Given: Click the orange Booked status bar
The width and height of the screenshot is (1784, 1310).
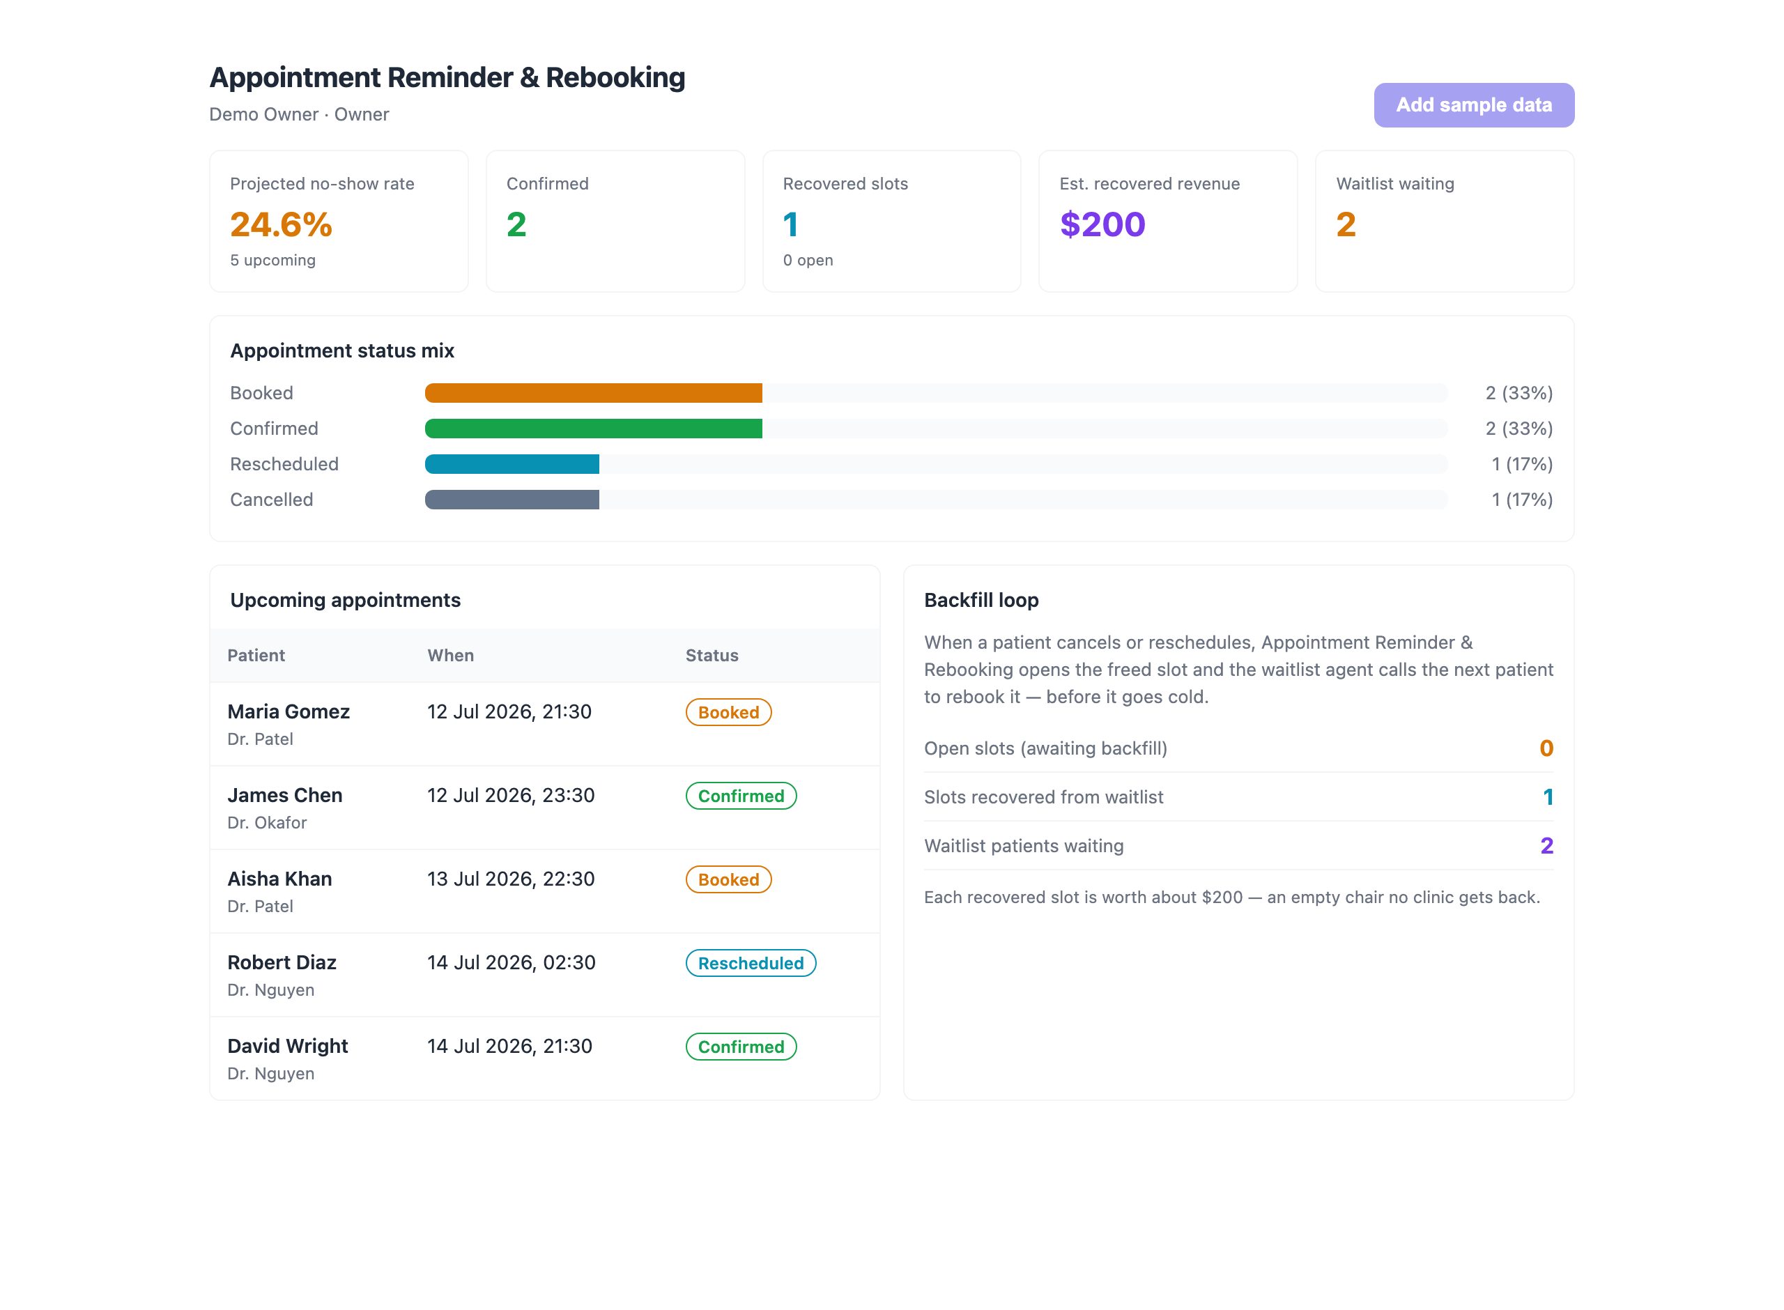Looking at the screenshot, I should point(593,392).
